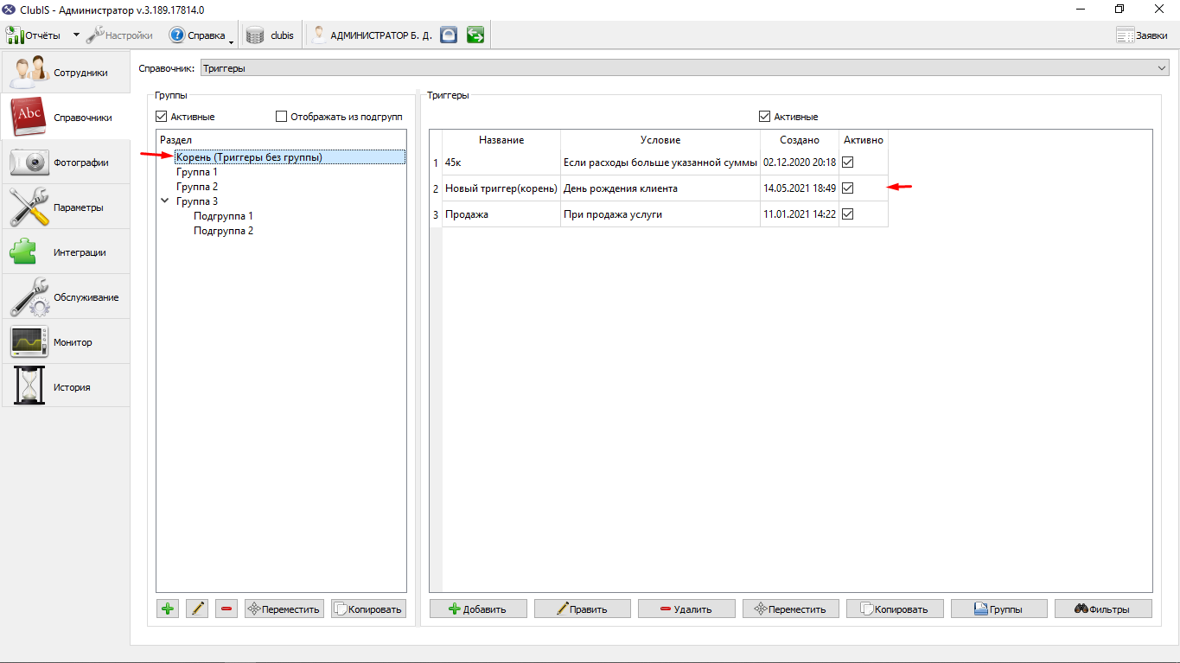Click the red minus delete group icon
This screenshot has height=663, width=1180.
226,609
